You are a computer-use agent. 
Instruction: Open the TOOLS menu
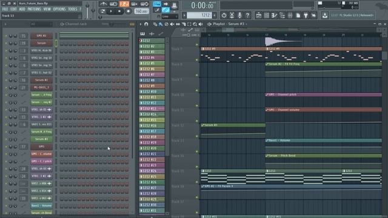pyautogui.click(x=73, y=9)
